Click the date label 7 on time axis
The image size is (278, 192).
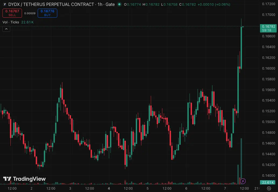click(225, 189)
